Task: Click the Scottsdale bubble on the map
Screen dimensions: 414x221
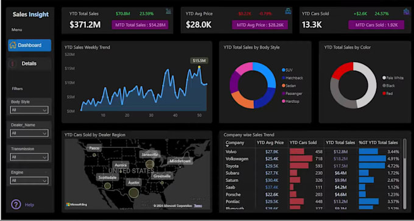Action: point(107,186)
